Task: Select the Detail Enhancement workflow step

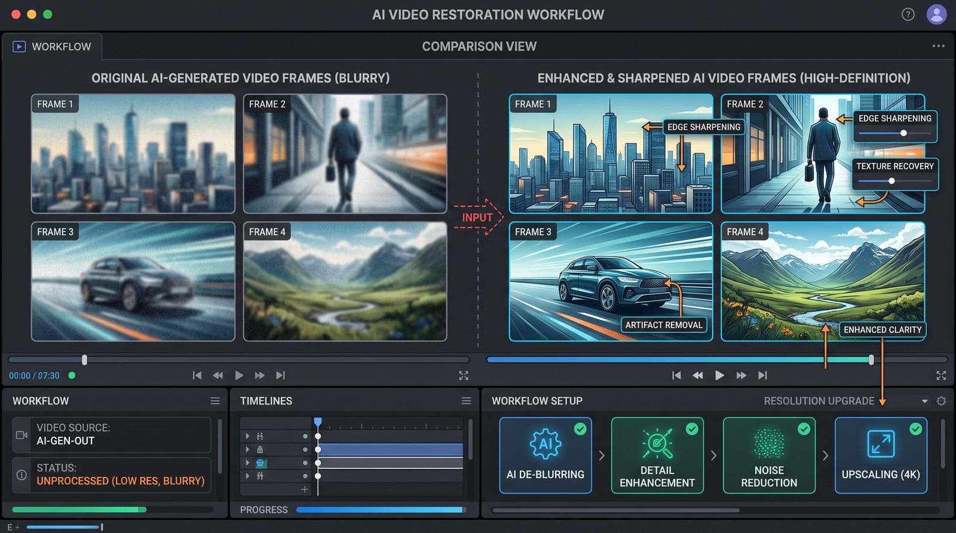Action: point(657,455)
